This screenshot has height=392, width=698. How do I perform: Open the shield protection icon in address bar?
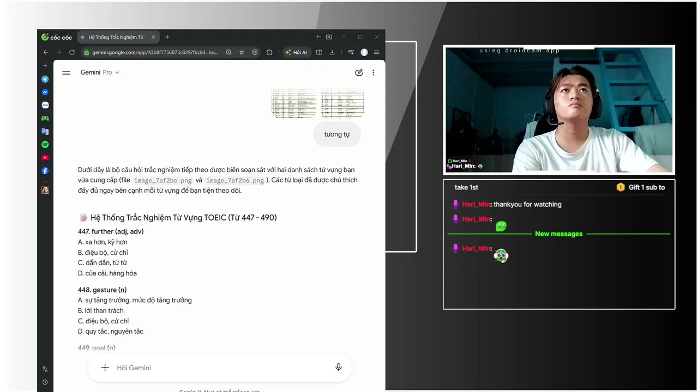tap(255, 52)
